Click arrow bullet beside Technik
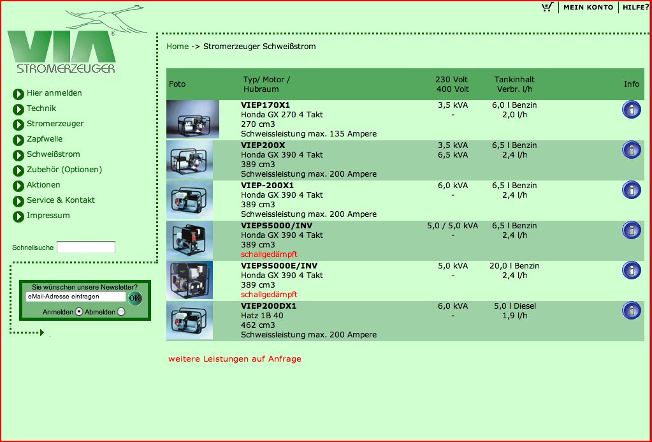 click(x=18, y=110)
